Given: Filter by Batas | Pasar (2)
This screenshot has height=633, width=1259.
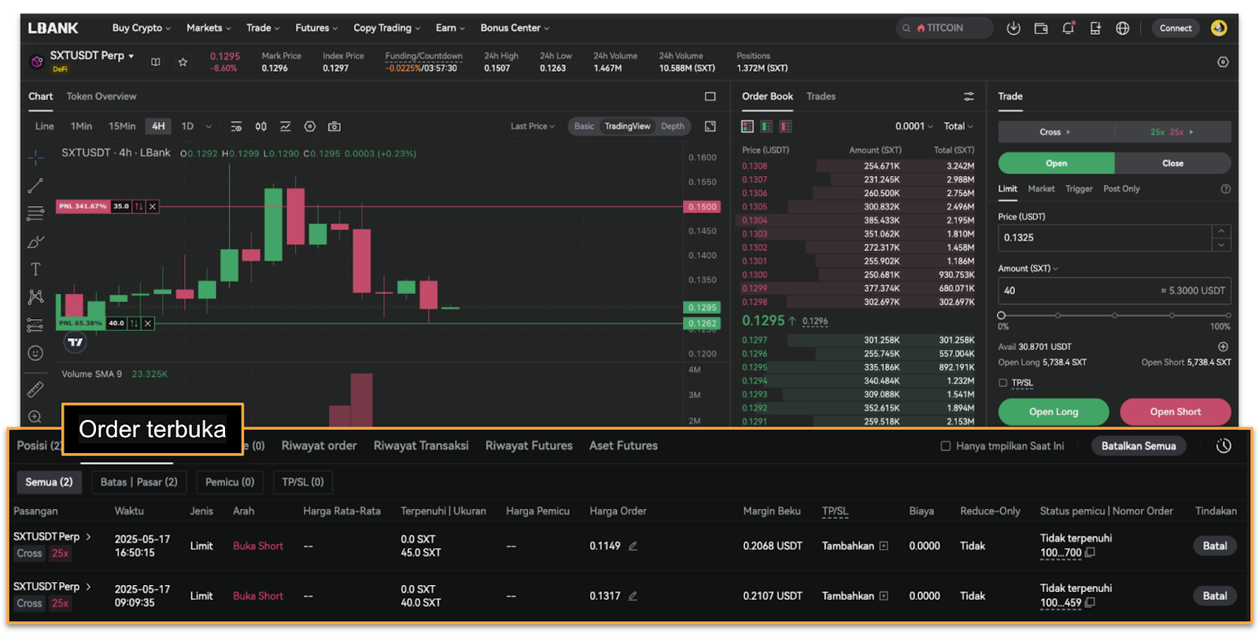Looking at the screenshot, I should (x=139, y=482).
